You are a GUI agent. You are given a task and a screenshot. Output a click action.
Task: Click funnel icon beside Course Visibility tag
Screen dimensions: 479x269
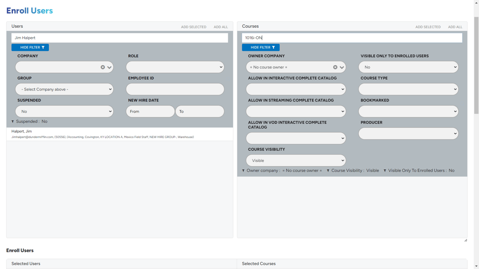328,170
